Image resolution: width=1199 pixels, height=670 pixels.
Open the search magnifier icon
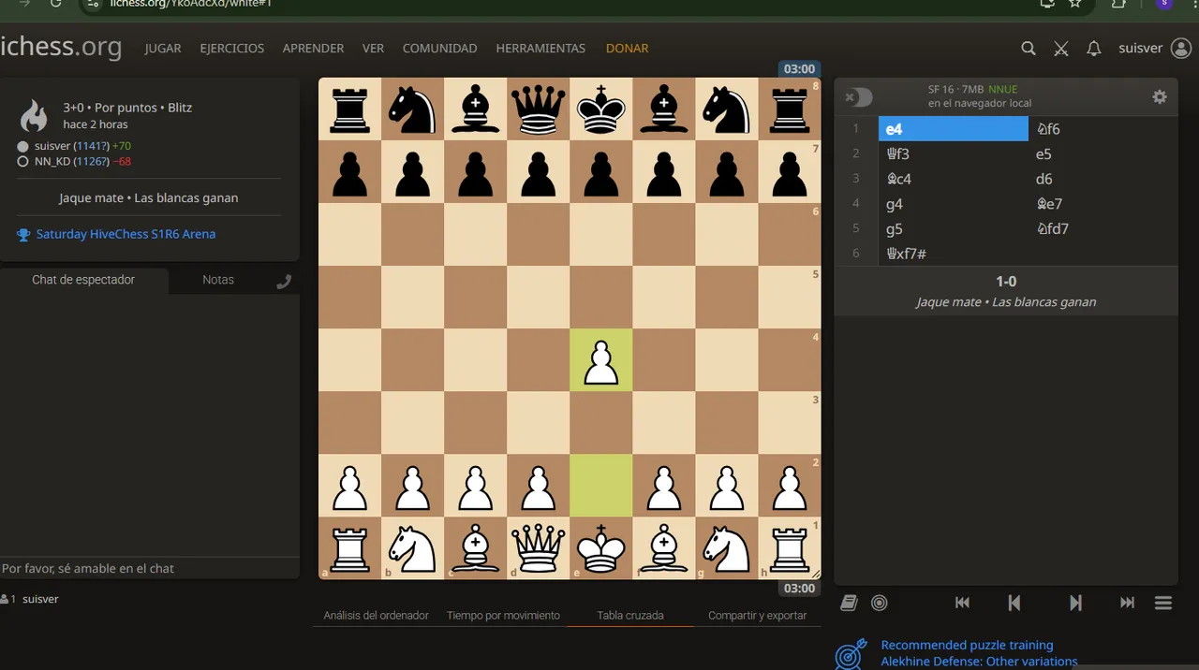coord(1029,49)
